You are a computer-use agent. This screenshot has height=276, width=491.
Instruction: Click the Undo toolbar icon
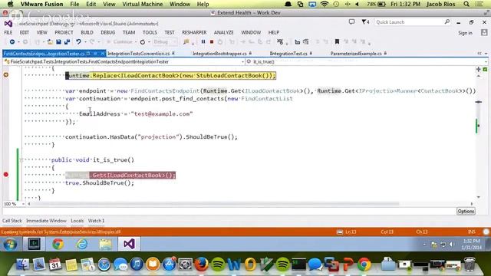78,42
